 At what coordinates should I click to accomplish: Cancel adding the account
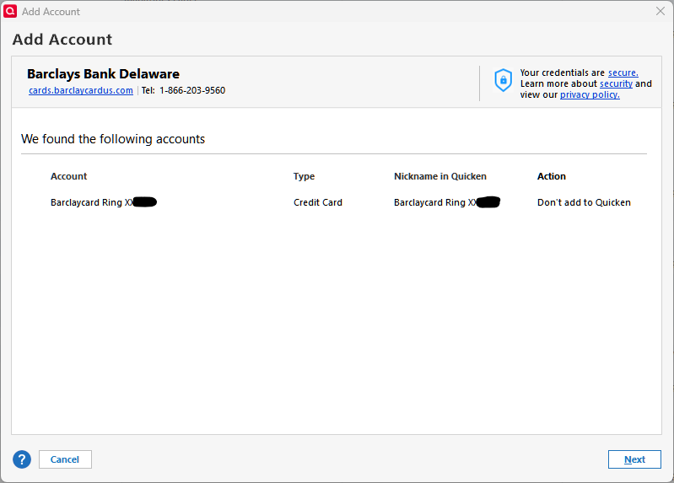(65, 459)
